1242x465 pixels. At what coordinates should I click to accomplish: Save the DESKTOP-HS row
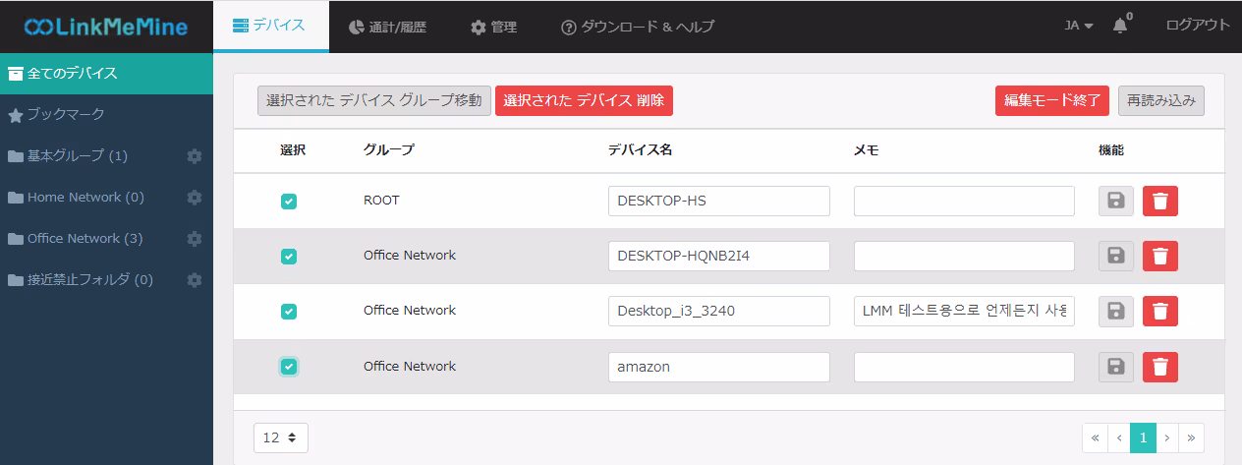(x=1116, y=201)
